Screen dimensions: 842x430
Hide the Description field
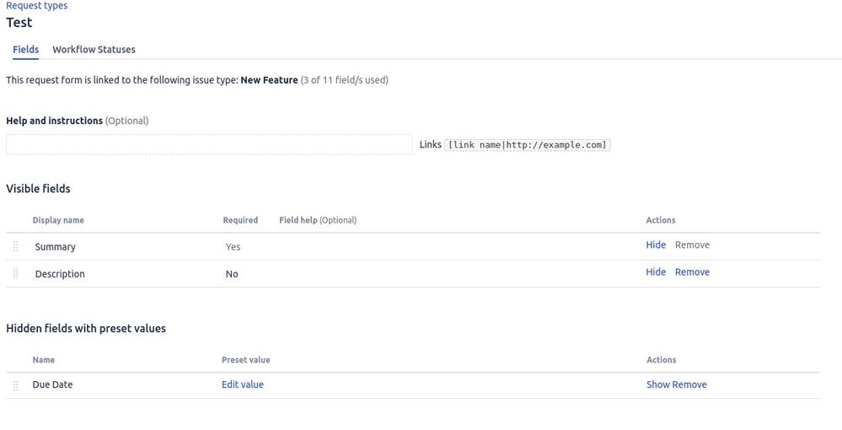point(656,272)
